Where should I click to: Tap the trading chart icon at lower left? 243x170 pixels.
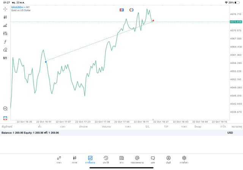point(5,108)
